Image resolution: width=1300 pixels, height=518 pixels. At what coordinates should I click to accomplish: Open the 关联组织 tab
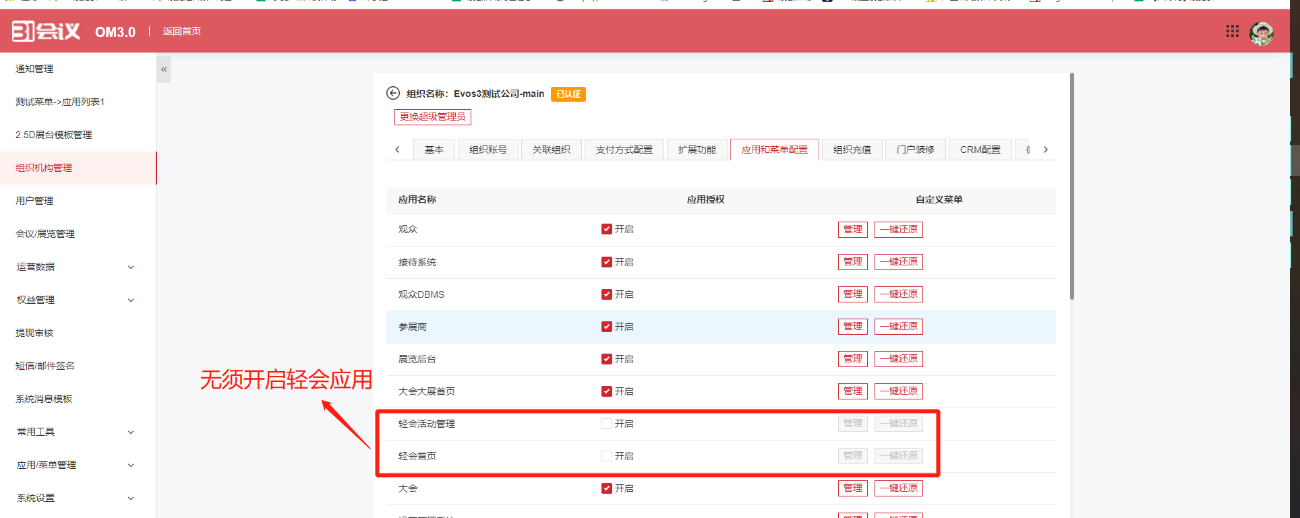pos(552,150)
